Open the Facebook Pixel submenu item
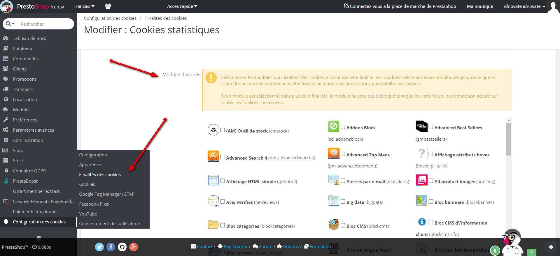Viewport: 560px width, 256px height. click(x=94, y=204)
